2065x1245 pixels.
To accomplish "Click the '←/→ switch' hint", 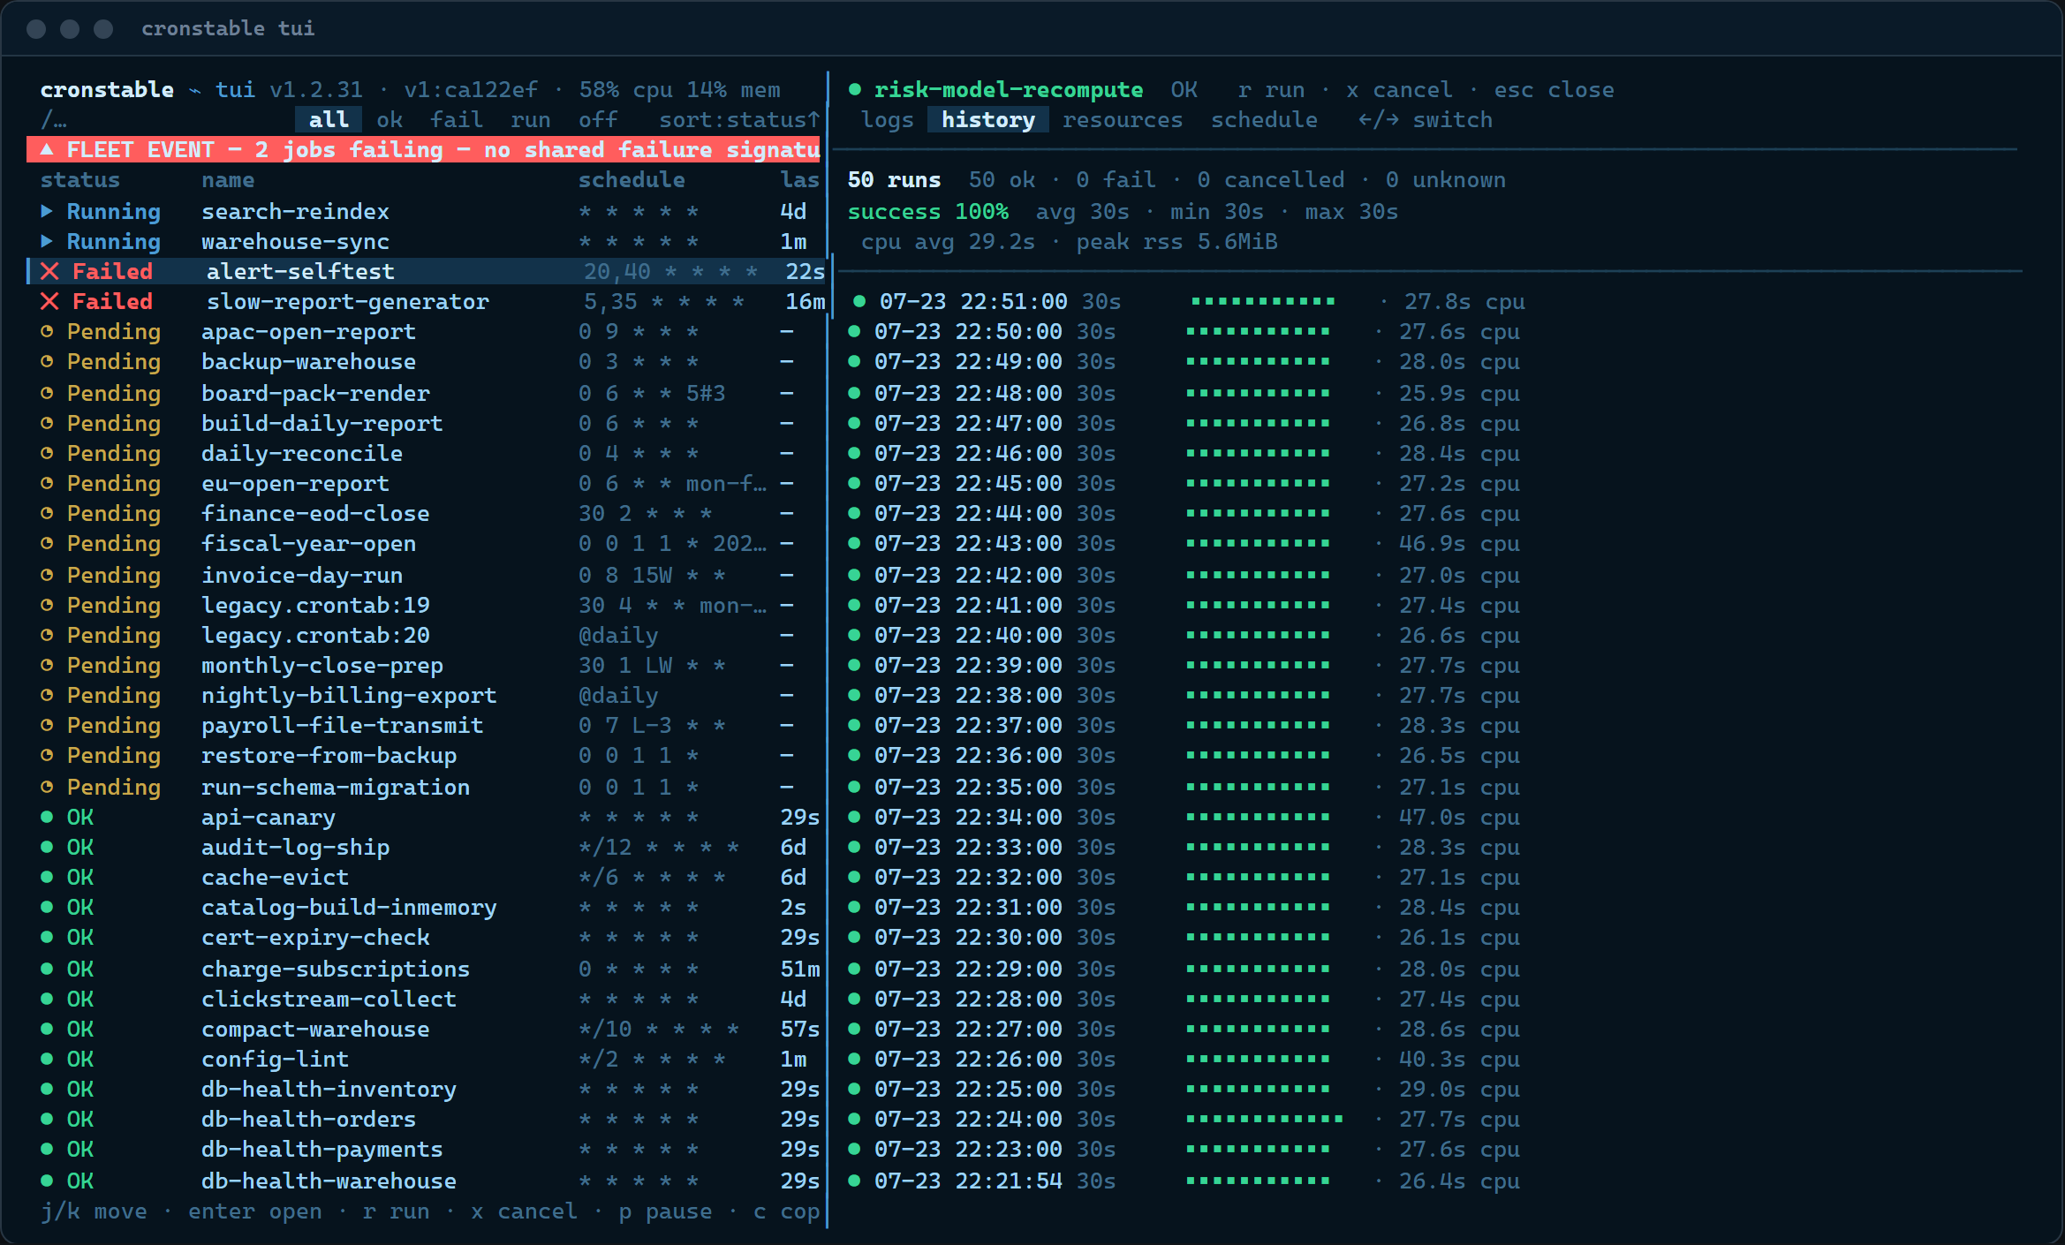I will click(1426, 119).
